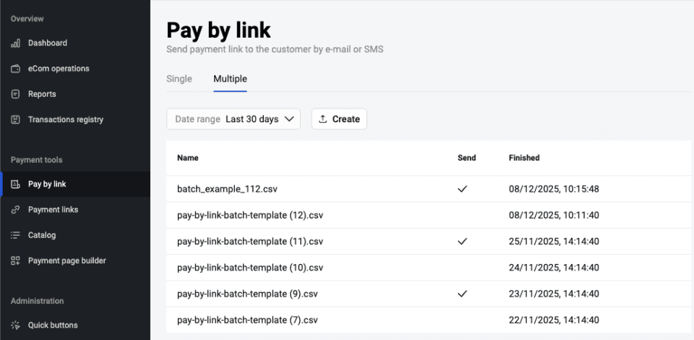Open pay-by-link-batch-template (12).csv row
The width and height of the screenshot is (694, 340).
(x=250, y=216)
